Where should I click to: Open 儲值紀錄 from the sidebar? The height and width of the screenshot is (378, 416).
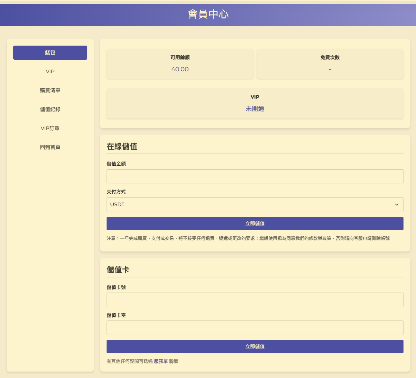point(50,110)
